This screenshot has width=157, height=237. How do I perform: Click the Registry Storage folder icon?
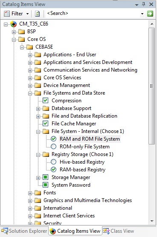click(46, 154)
